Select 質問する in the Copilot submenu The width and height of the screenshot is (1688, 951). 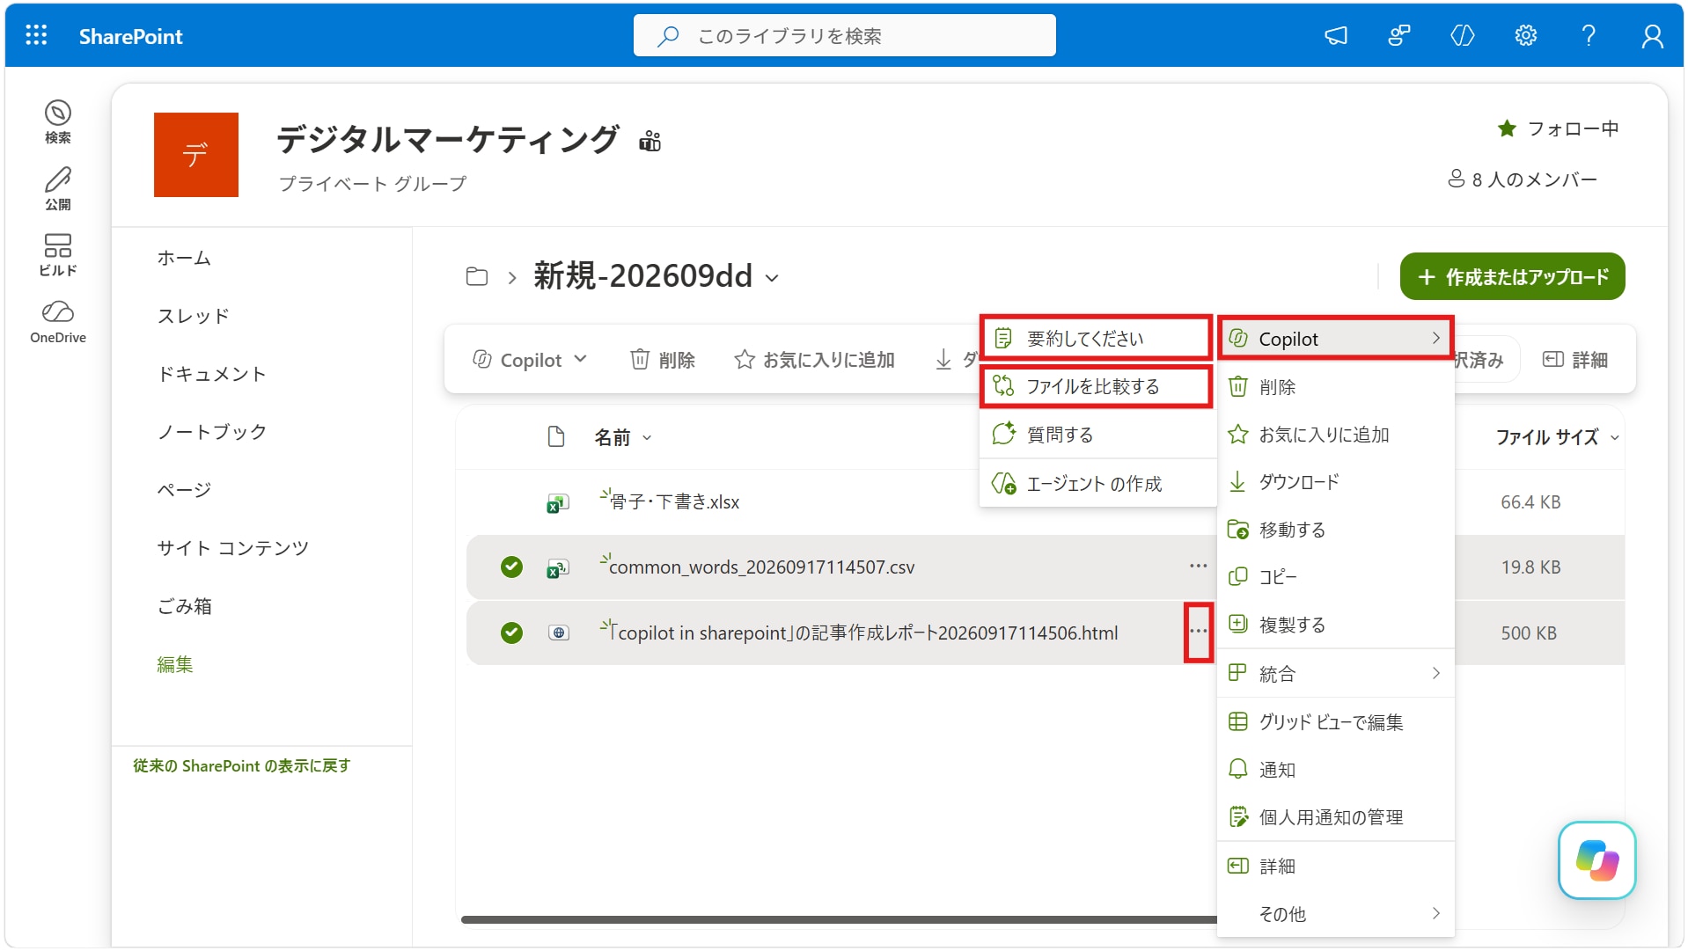[x=1097, y=435]
